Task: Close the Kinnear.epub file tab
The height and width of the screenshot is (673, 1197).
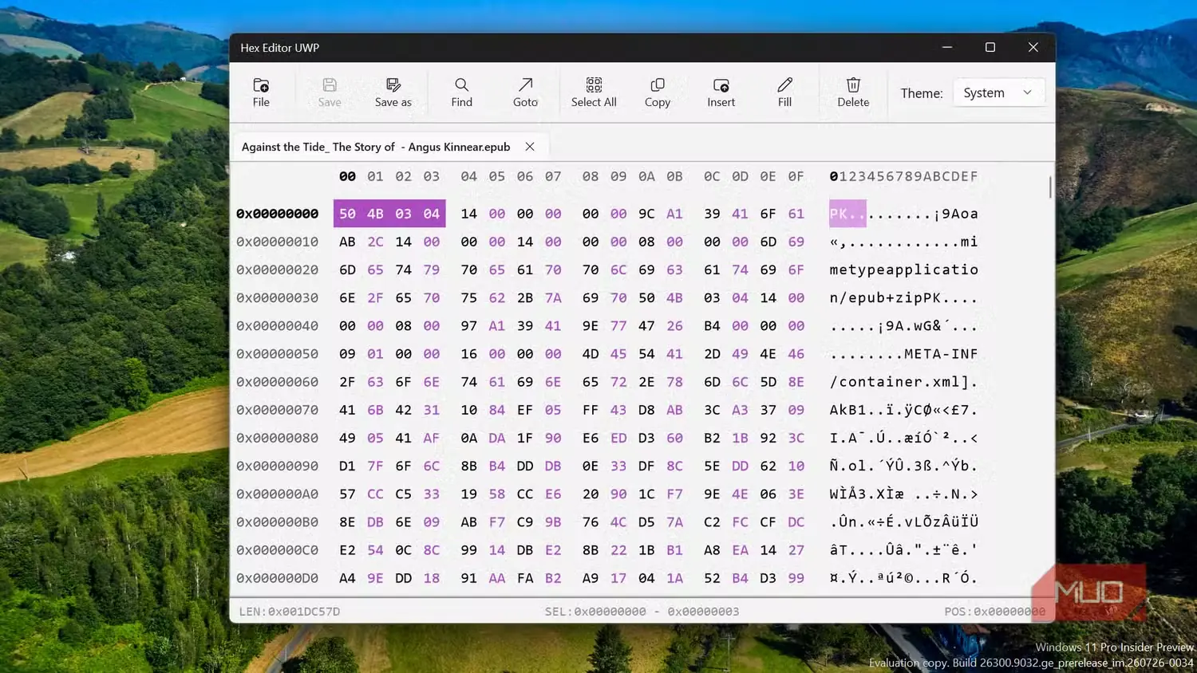Action: (530, 147)
